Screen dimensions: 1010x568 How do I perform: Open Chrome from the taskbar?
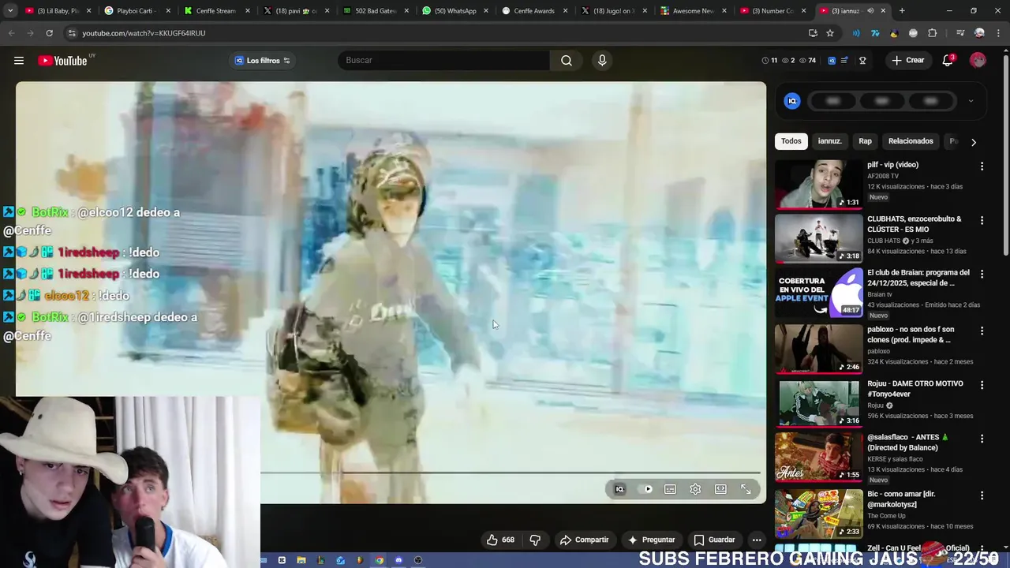pyautogui.click(x=379, y=560)
